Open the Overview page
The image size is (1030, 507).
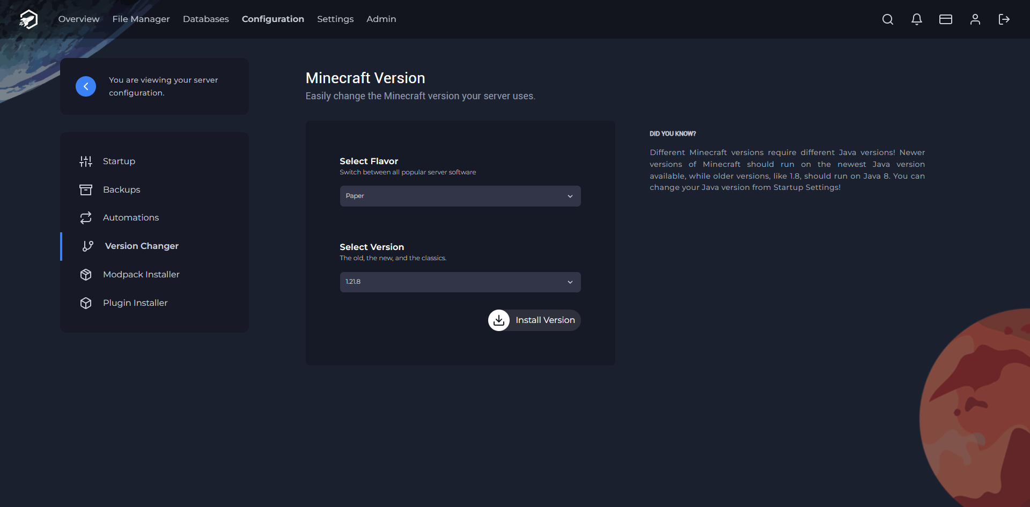[79, 19]
